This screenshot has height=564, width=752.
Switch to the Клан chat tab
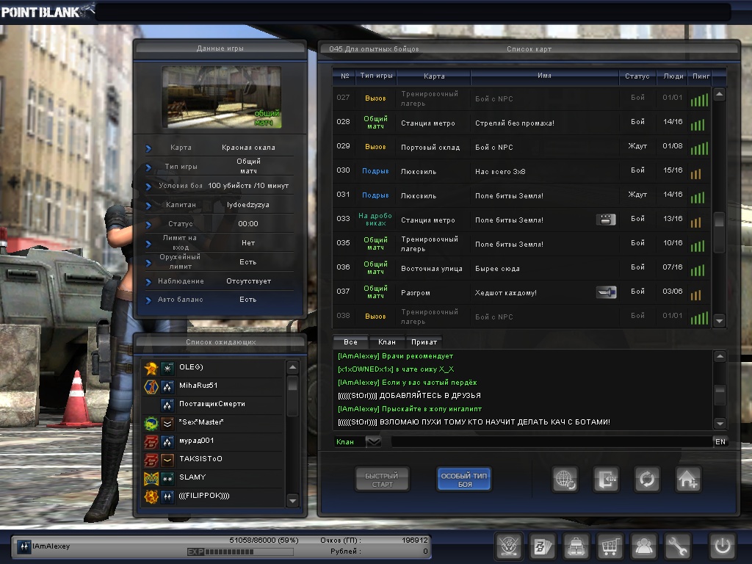(387, 342)
